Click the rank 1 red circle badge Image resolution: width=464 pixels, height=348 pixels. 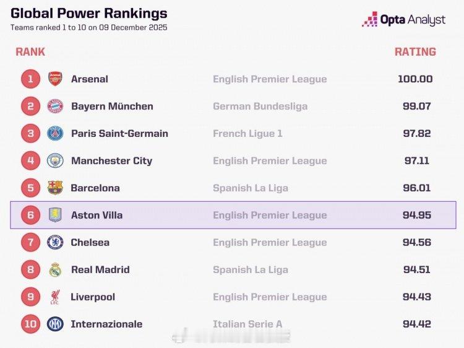point(30,79)
